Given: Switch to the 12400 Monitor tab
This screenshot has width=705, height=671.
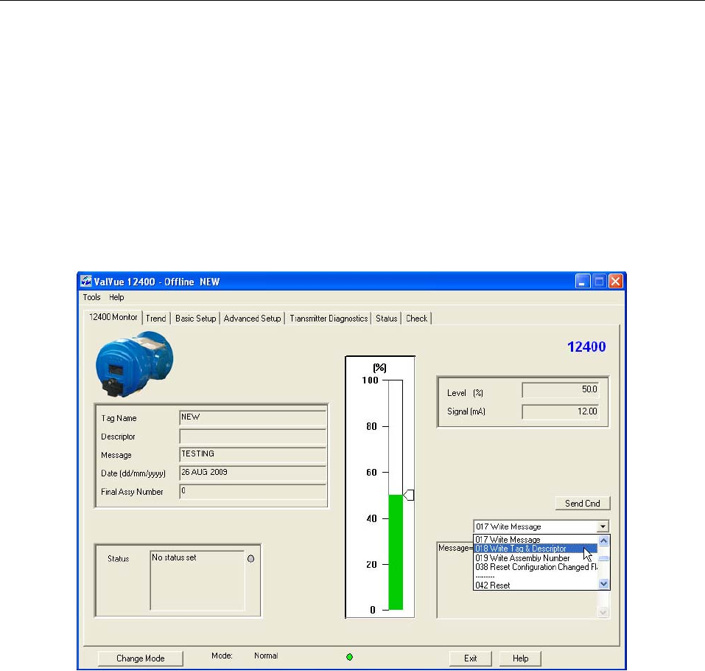Looking at the screenshot, I should [113, 317].
